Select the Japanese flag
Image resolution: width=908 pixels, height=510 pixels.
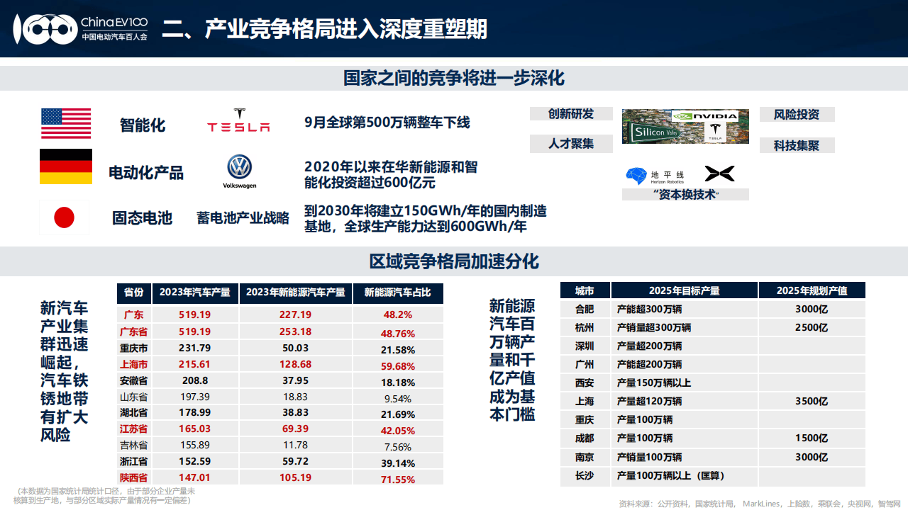coord(65,217)
